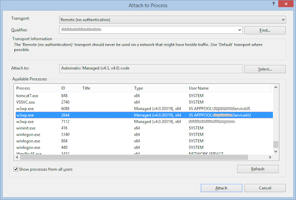The width and height of the screenshot is (296, 200).
Task: Sort by the Process column header
Action: pos(36,88)
